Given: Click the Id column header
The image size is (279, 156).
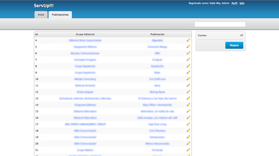Looking at the screenshot, I should click(x=37, y=34).
